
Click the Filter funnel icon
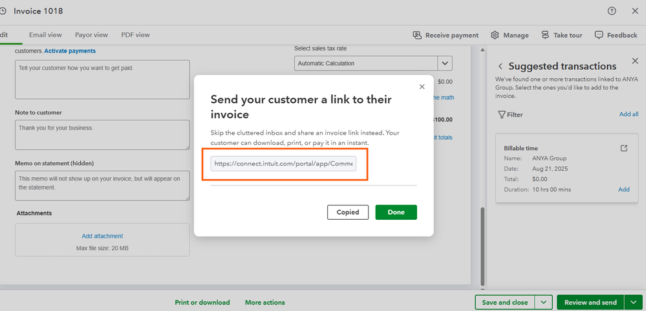[x=501, y=114]
